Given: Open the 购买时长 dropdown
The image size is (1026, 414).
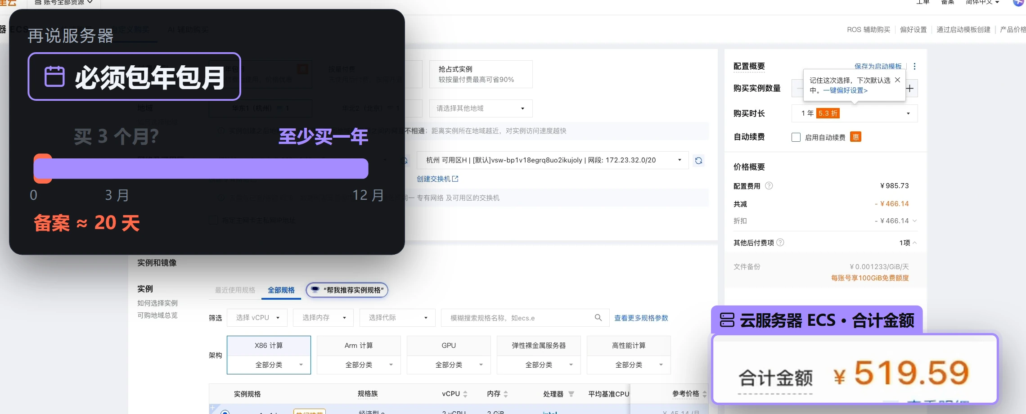Looking at the screenshot, I should point(854,113).
